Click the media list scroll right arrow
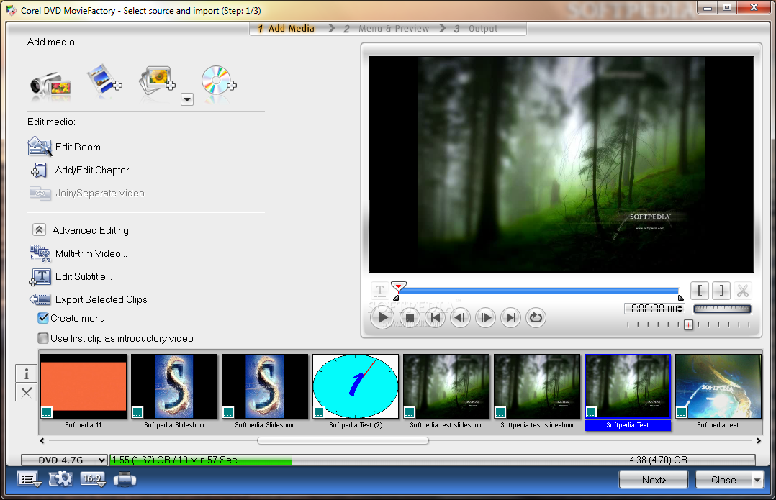Viewport: 776px width, 500px height. pos(758,441)
